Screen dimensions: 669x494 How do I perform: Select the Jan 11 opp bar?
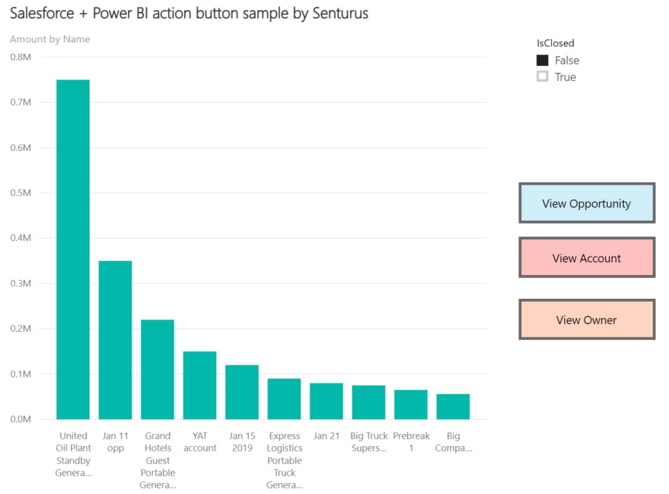[115, 339]
